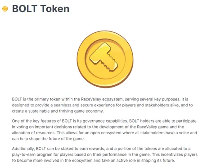Click the small coin icon beside the heading
Image resolution: width=207 pixels, height=167 pixels.
point(5,9)
